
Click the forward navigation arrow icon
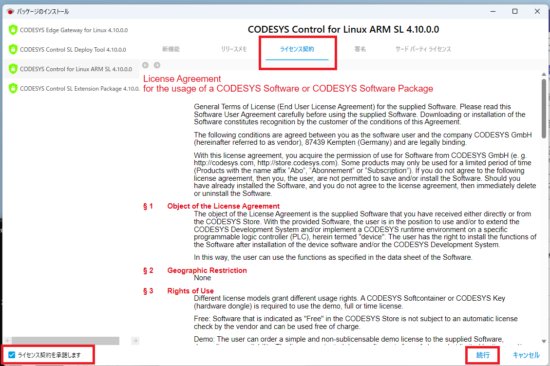(157, 65)
